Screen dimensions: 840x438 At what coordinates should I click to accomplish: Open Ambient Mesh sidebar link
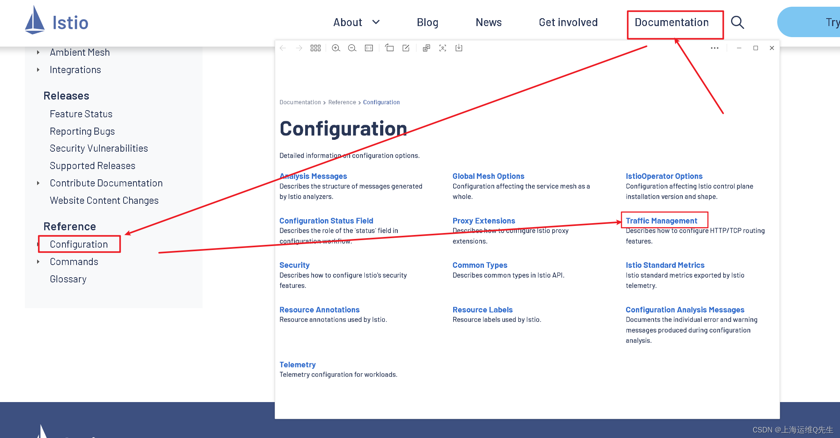80,52
